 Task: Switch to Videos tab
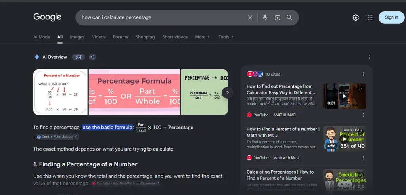[99, 37]
